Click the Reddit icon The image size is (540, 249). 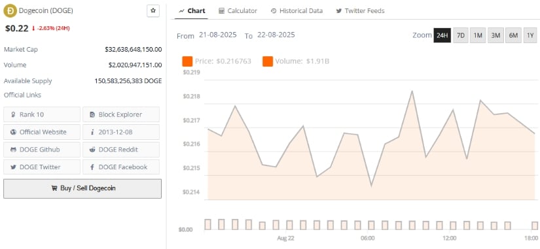click(x=92, y=150)
